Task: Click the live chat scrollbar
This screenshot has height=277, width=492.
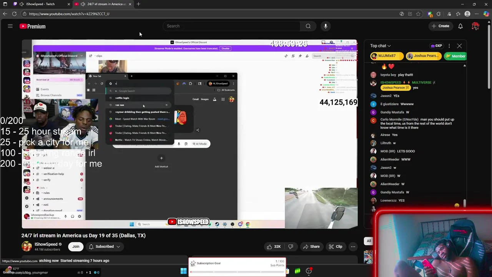Action: [464, 203]
